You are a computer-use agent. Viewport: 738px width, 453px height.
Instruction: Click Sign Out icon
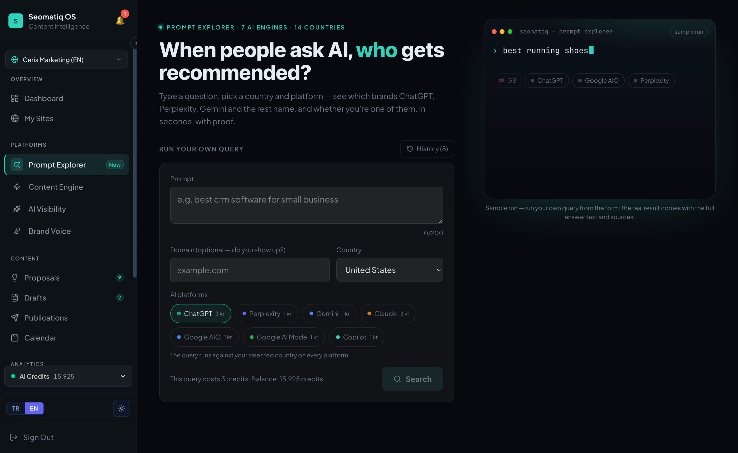click(14, 437)
